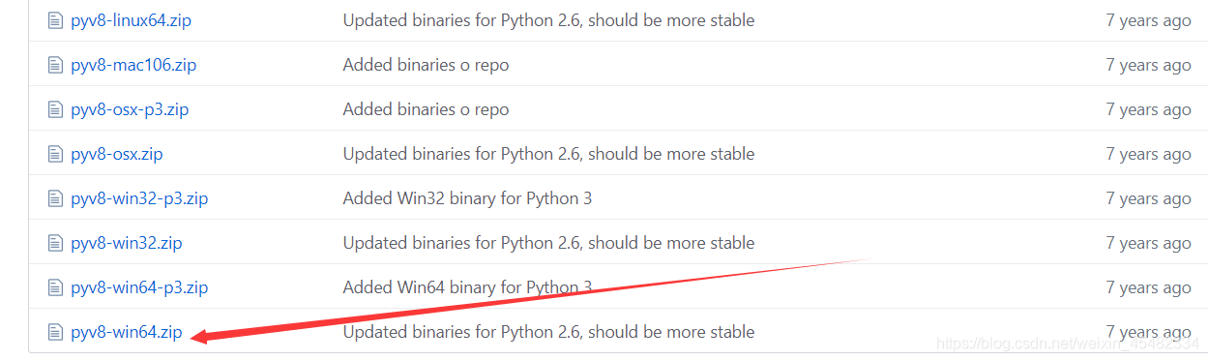
Task: Open the pyv8-osx-p3.zip file link
Action: pyautogui.click(x=130, y=109)
